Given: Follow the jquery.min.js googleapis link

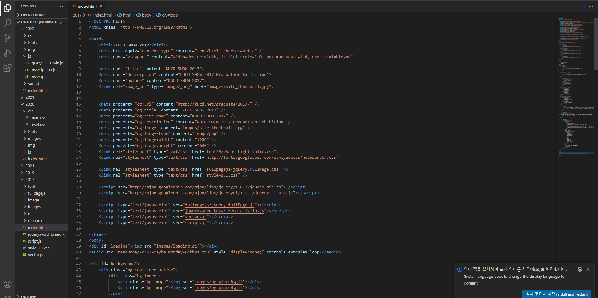Looking at the screenshot, I should click(205, 187).
